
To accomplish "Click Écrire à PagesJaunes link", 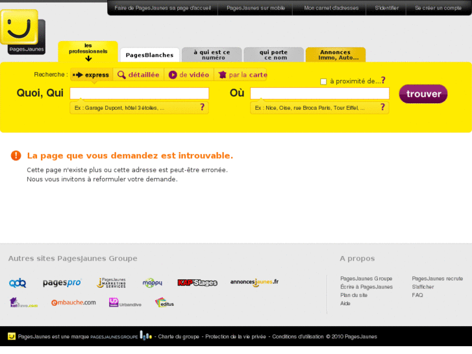I will pyautogui.click(x=366, y=287).
